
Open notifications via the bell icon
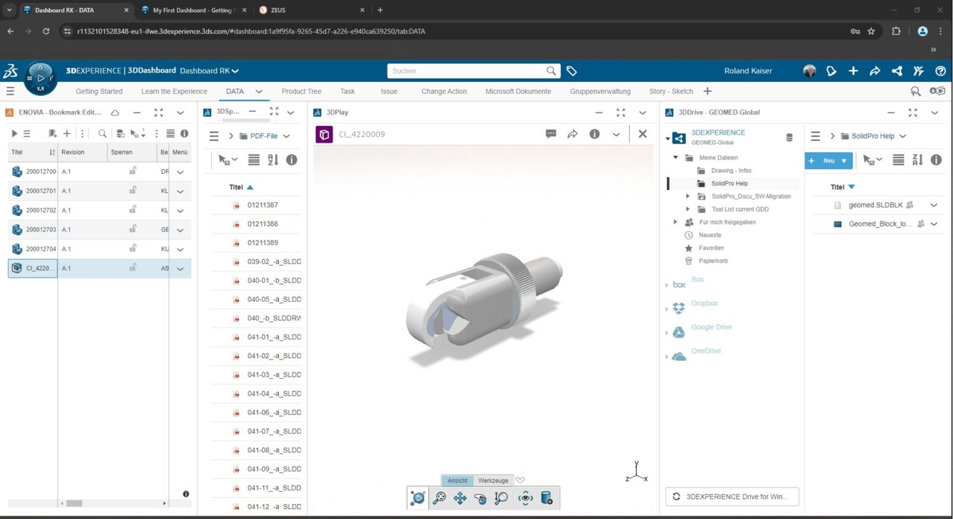830,70
